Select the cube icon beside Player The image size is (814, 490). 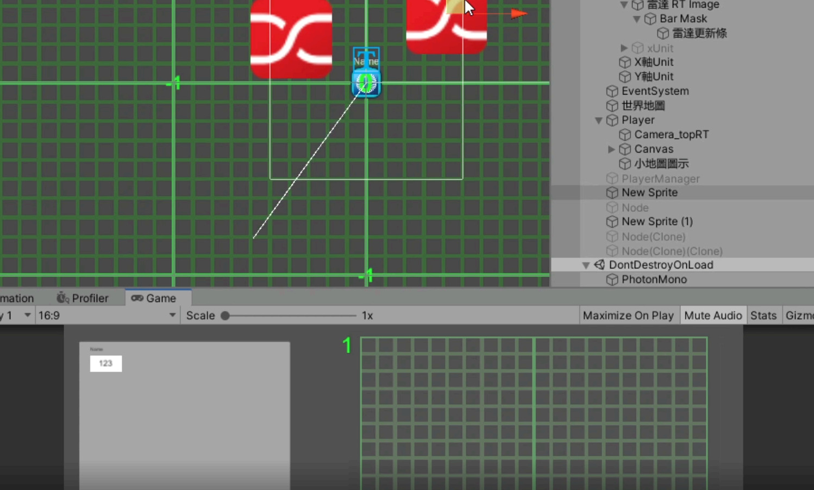pyautogui.click(x=611, y=120)
